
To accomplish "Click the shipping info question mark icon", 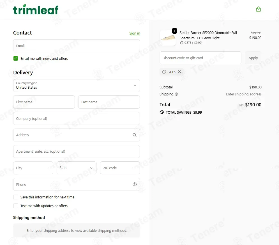I will click(x=176, y=94).
